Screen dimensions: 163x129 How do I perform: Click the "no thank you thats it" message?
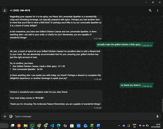tap(131, 85)
